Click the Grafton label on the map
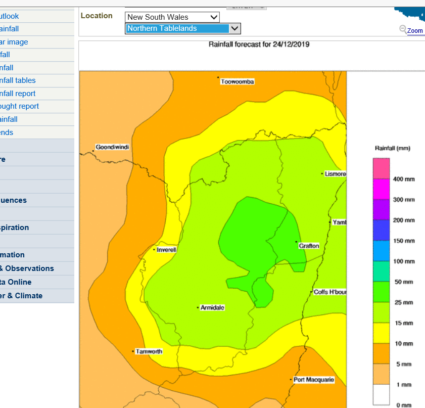 click(x=309, y=246)
